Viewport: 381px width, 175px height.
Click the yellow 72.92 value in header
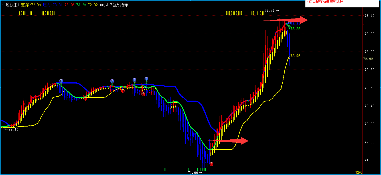click(93, 5)
